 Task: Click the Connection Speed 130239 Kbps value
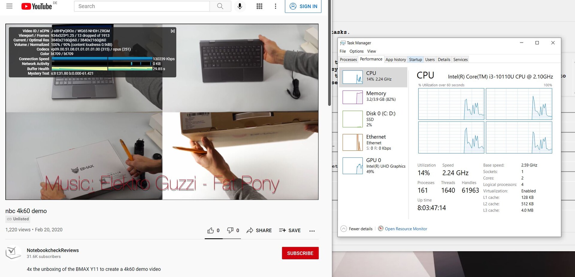click(164, 59)
